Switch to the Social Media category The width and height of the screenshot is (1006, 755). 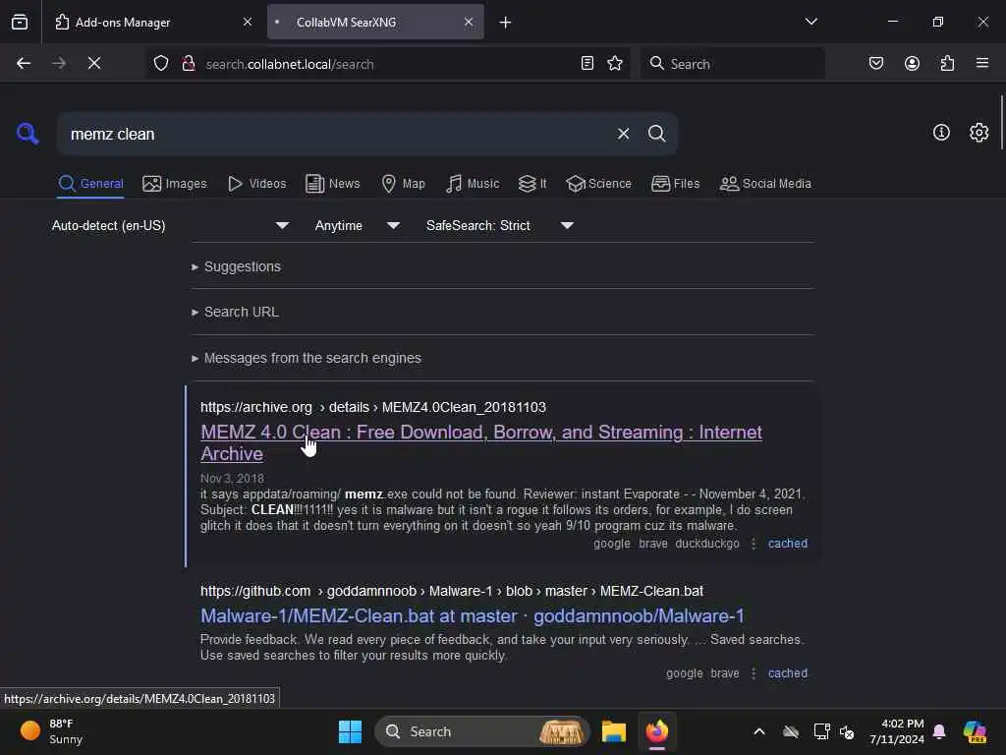[765, 184]
